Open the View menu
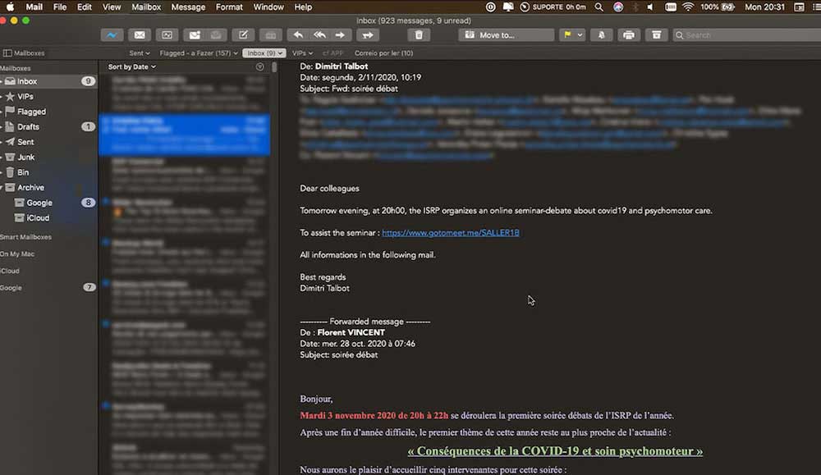 (112, 7)
